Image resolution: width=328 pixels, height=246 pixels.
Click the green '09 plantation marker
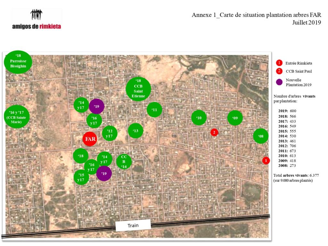pos(235,118)
